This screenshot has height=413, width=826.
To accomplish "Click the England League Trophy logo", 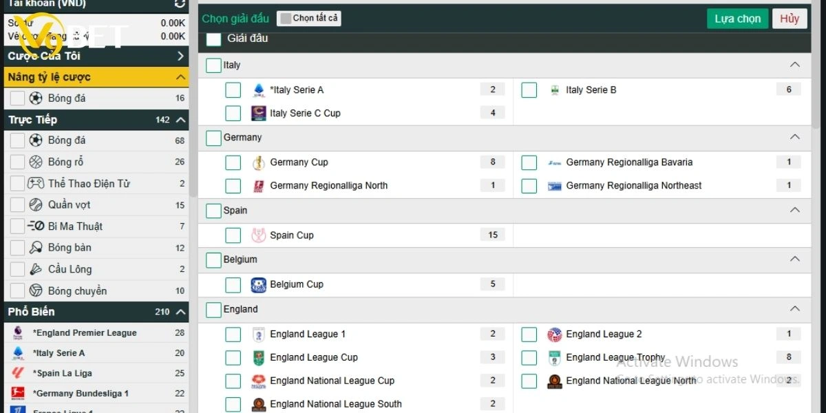I will 555,357.
